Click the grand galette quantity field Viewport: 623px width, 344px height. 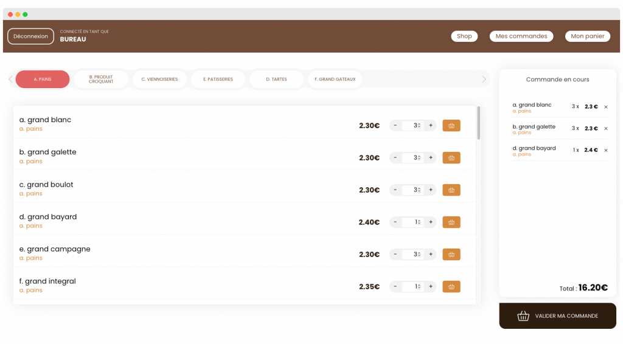point(412,157)
